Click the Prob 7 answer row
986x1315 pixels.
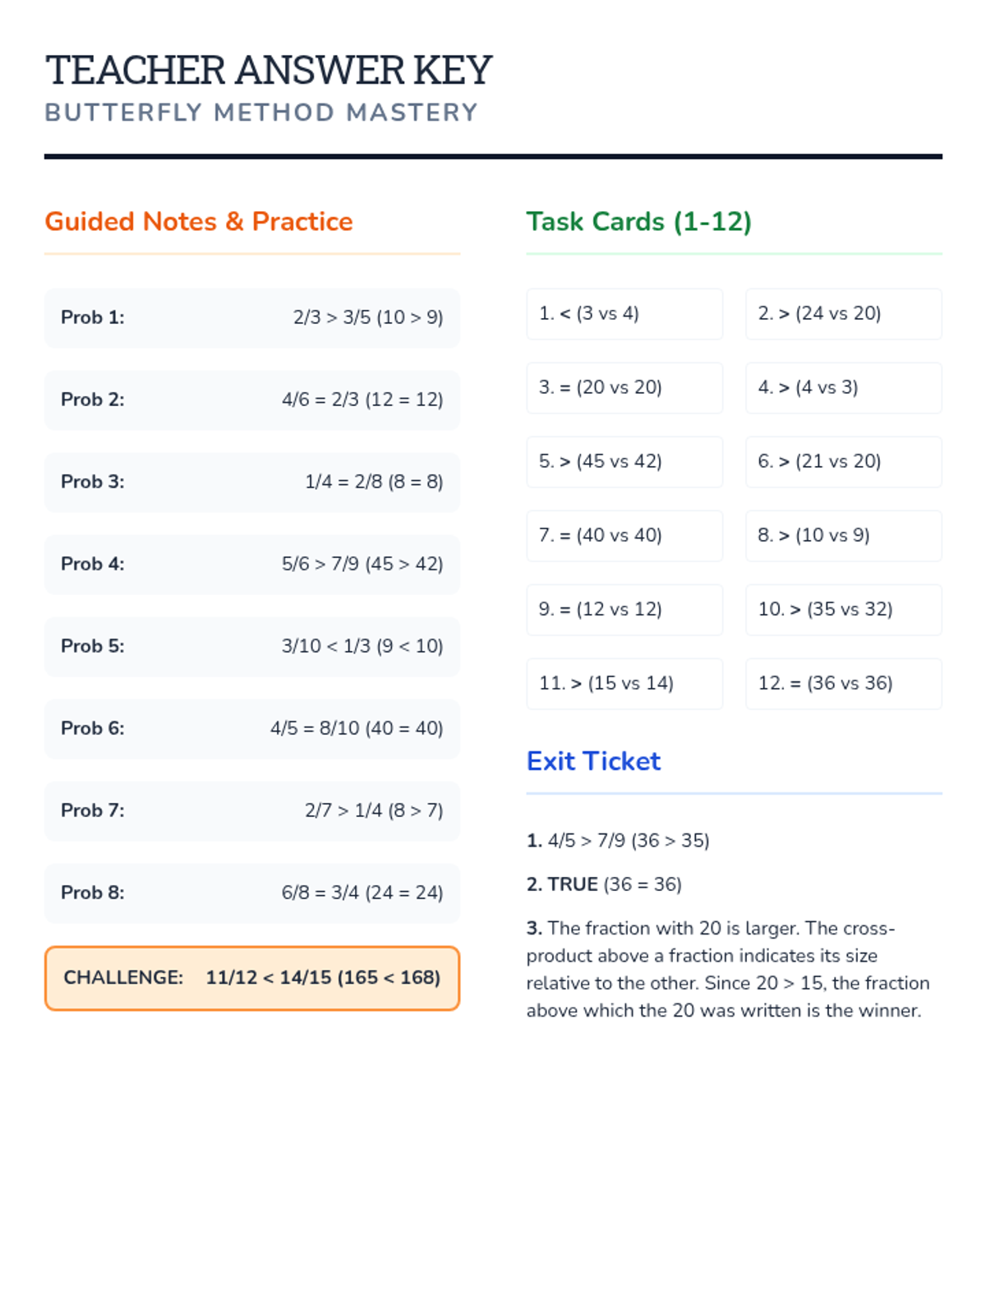(251, 810)
